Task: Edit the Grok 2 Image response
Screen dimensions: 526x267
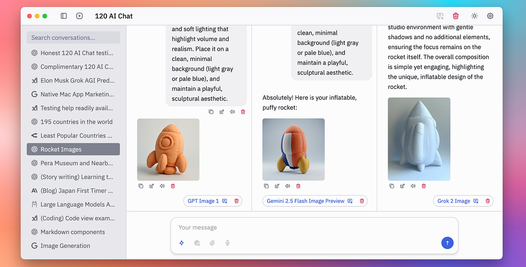Action: (402, 186)
